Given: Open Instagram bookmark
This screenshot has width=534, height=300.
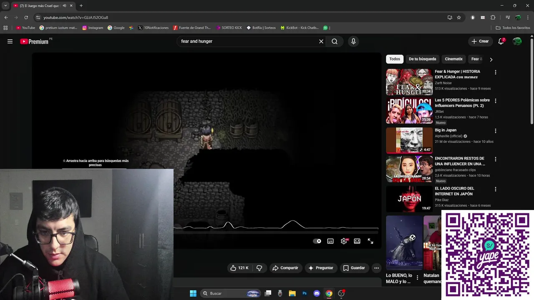Looking at the screenshot, I should [x=93, y=28].
